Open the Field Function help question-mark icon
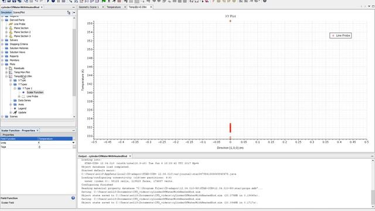 pos(73,198)
